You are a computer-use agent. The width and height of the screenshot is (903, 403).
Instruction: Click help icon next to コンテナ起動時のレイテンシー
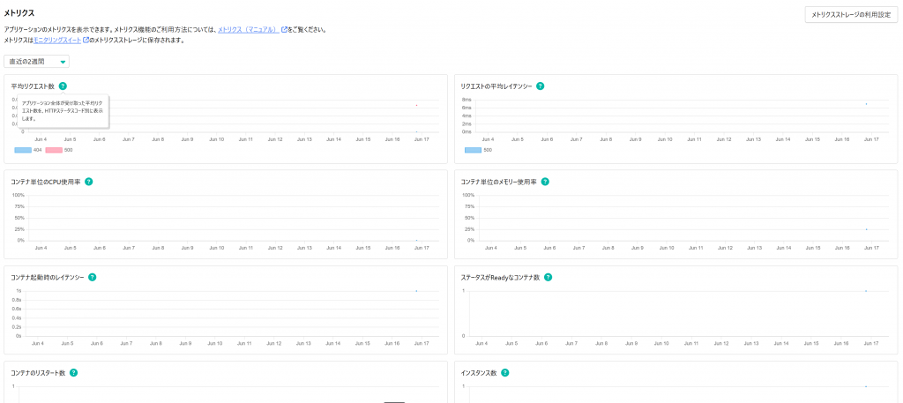[x=92, y=278]
